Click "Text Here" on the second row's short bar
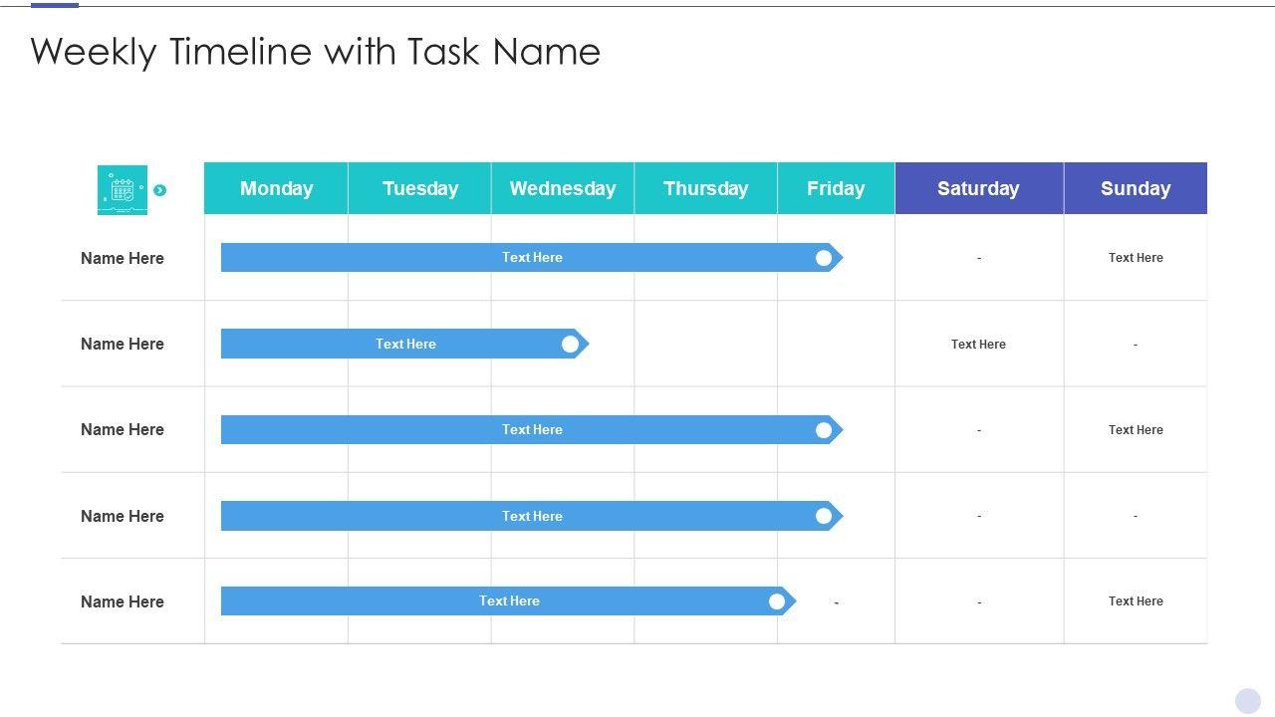The height and width of the screenshot is (717, 1275). click(x=405, y=345)
